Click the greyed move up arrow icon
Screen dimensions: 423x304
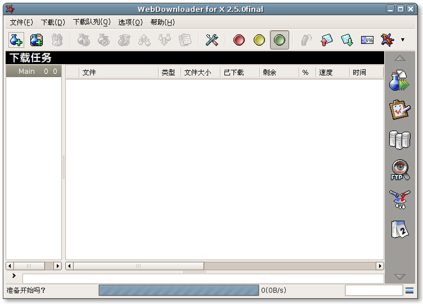(x=145, y=40)
